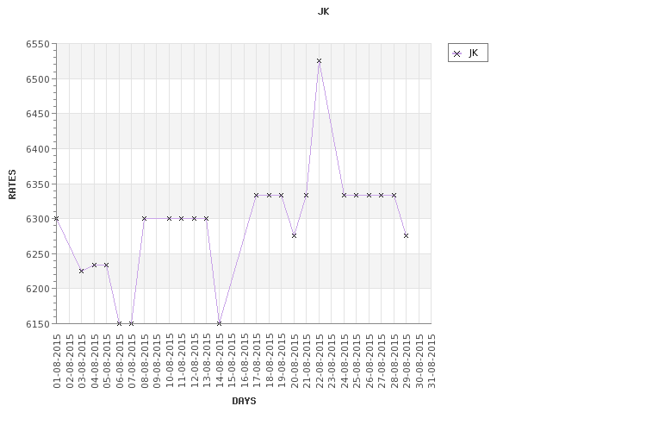646x431 pixels.
Task: Select the 29-08-2015 final data point
Action: 407,235
